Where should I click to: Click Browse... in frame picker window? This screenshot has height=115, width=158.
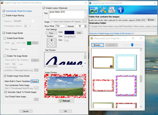[x=97, y=45]
